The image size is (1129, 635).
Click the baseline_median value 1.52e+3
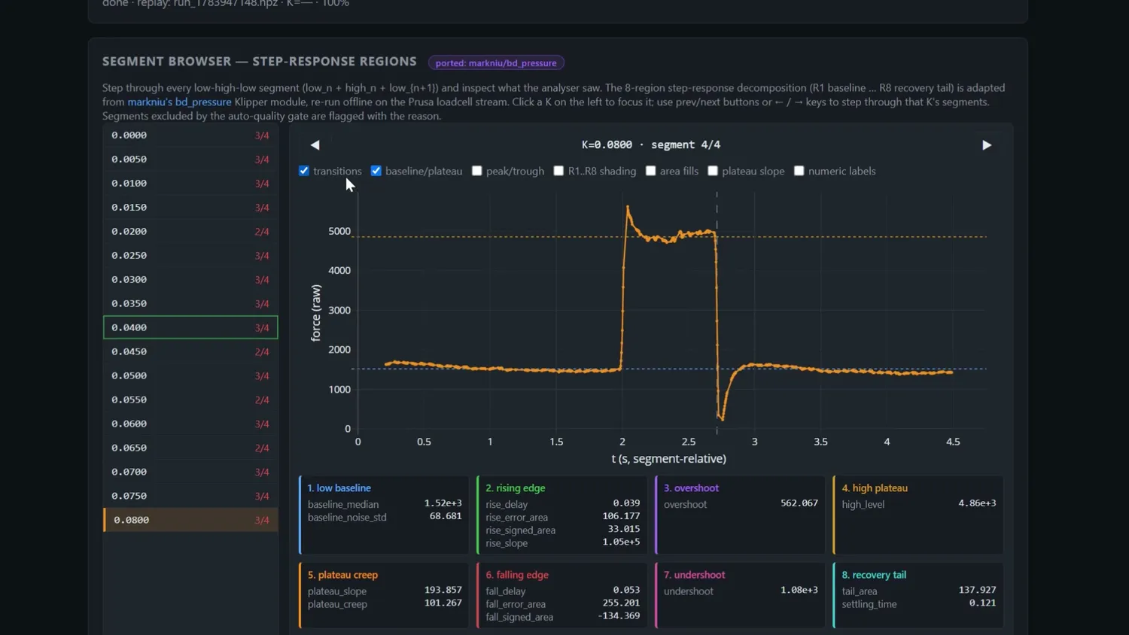[x=443, y=503]
